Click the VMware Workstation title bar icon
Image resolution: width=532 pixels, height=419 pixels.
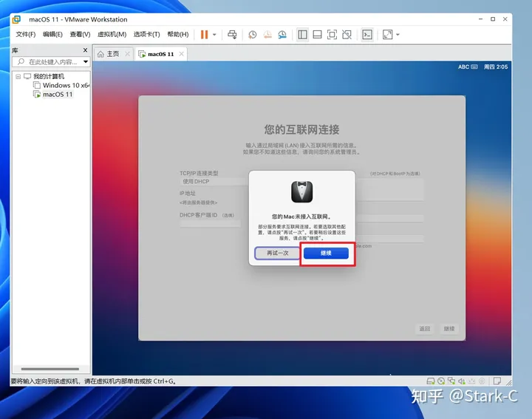(x=16, y=19)
